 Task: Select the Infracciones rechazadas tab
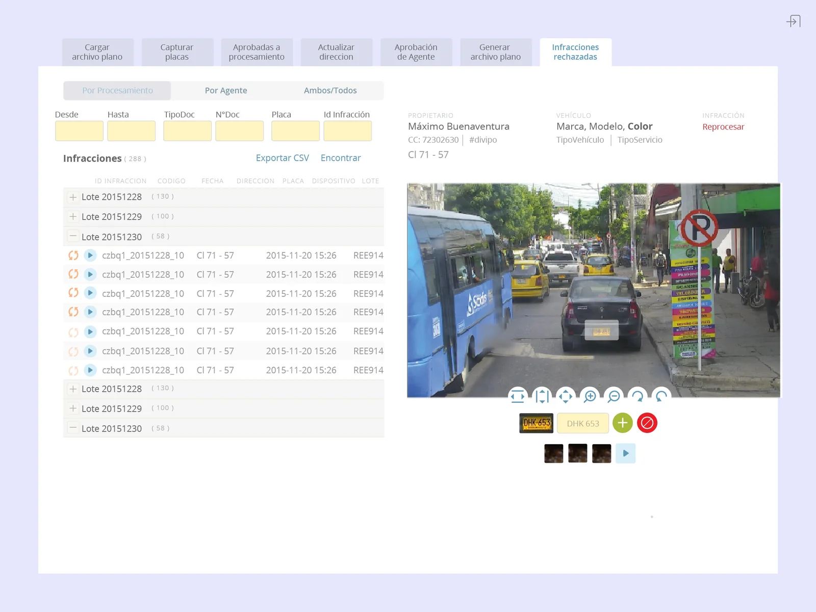coord(575,52)
